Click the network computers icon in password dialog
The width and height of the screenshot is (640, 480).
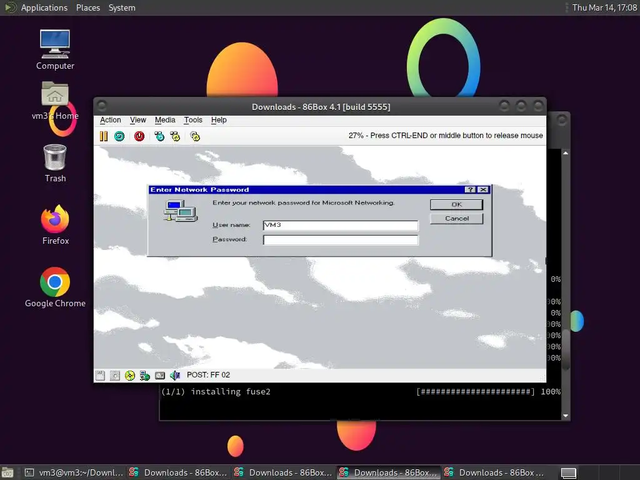[x=181, y=211]
